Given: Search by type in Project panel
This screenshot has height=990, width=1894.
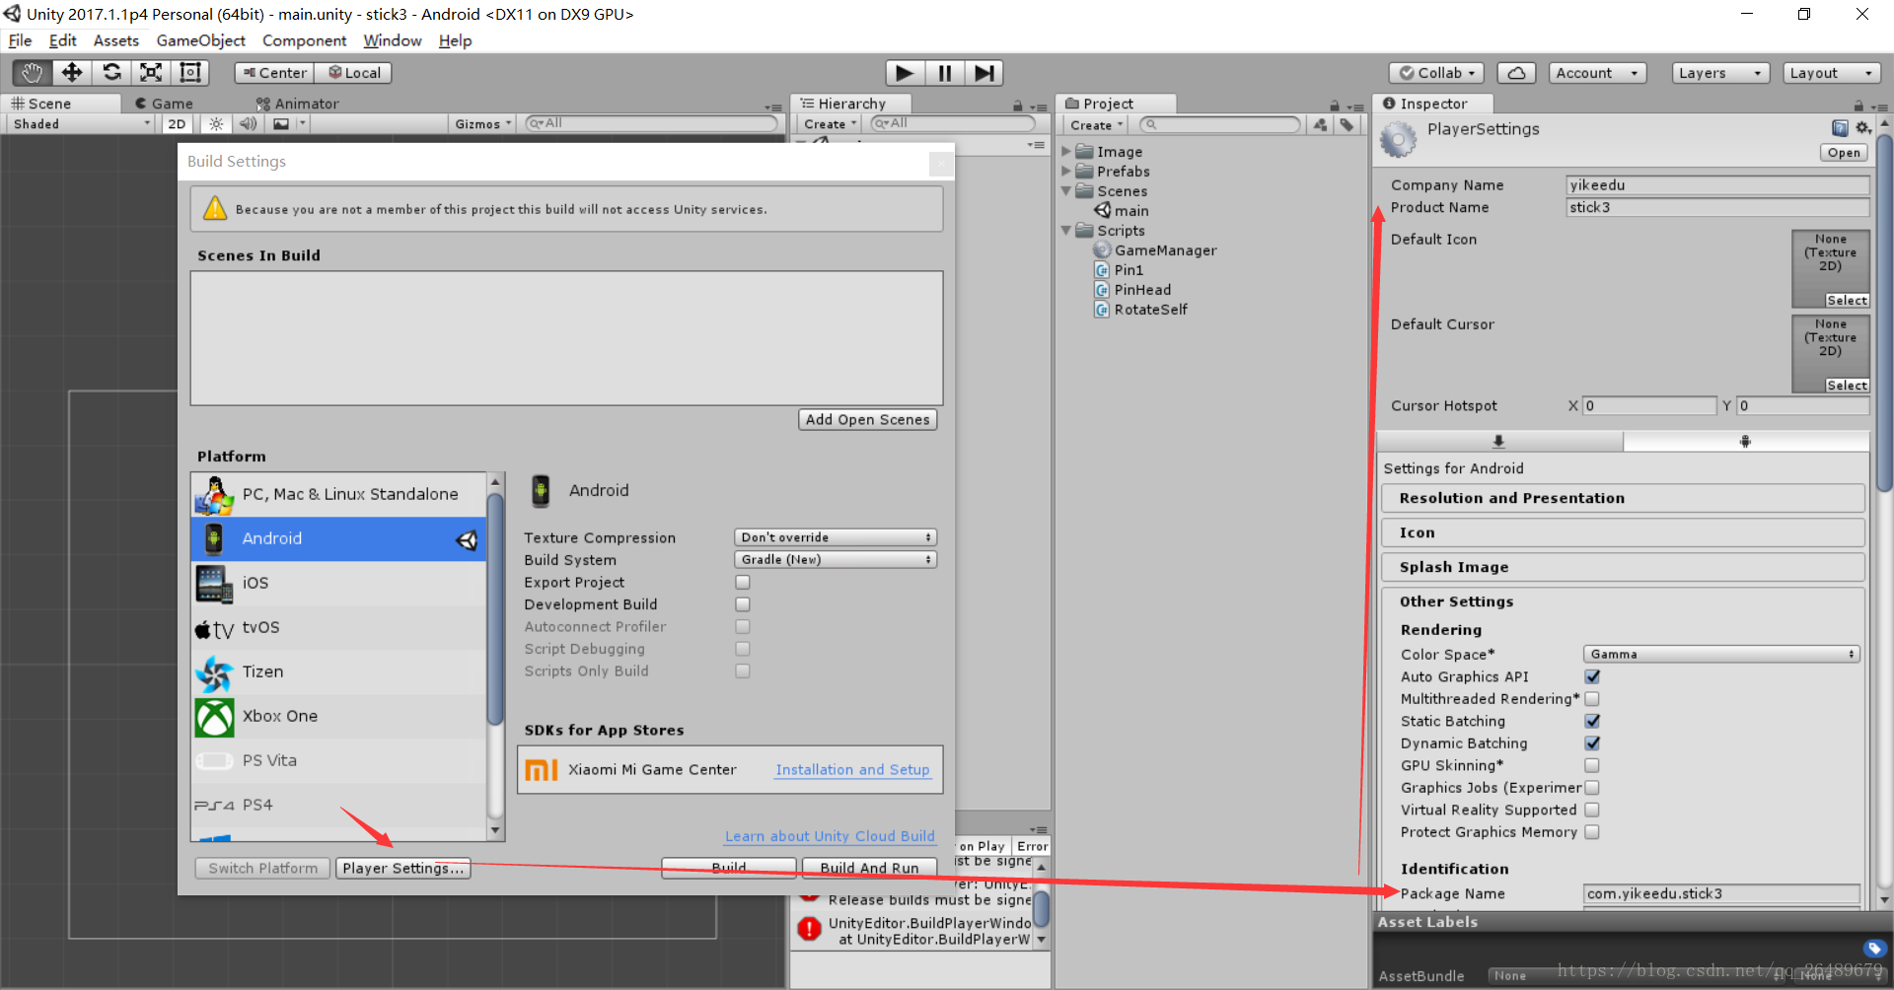Looking at the screenshot, I should 1320,125.
